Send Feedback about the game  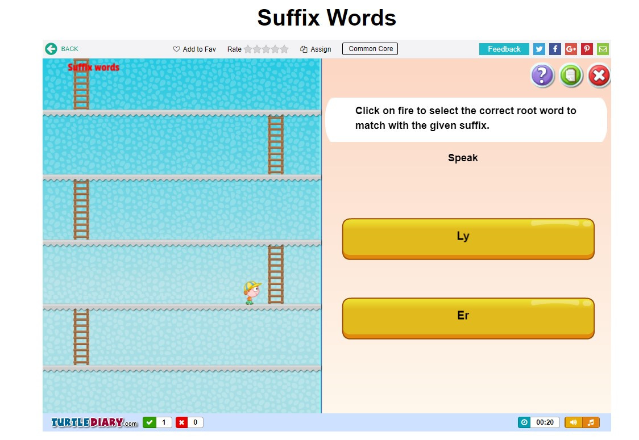tap(504, 49)
